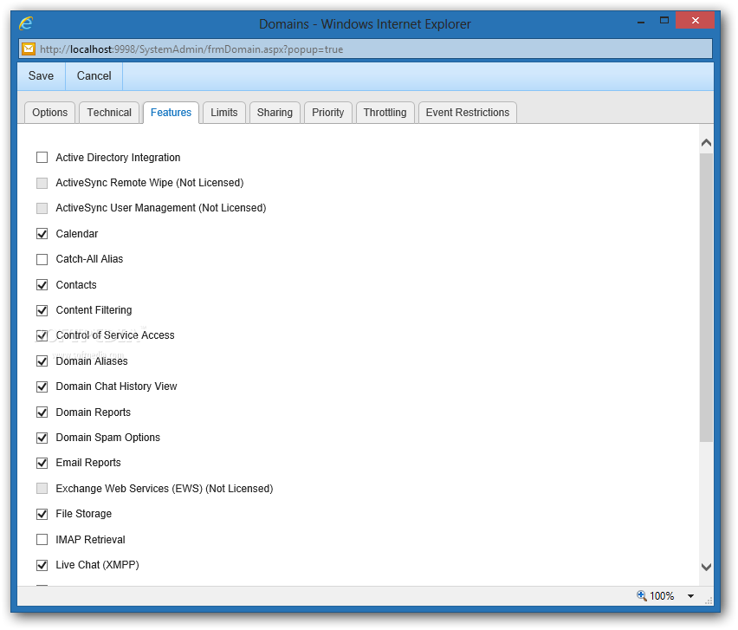Viewport: 738px width, 630px height.
Task: Click the zoom magnifier icon in status bar
Action: pyautogui.click(x=641, y=595)
